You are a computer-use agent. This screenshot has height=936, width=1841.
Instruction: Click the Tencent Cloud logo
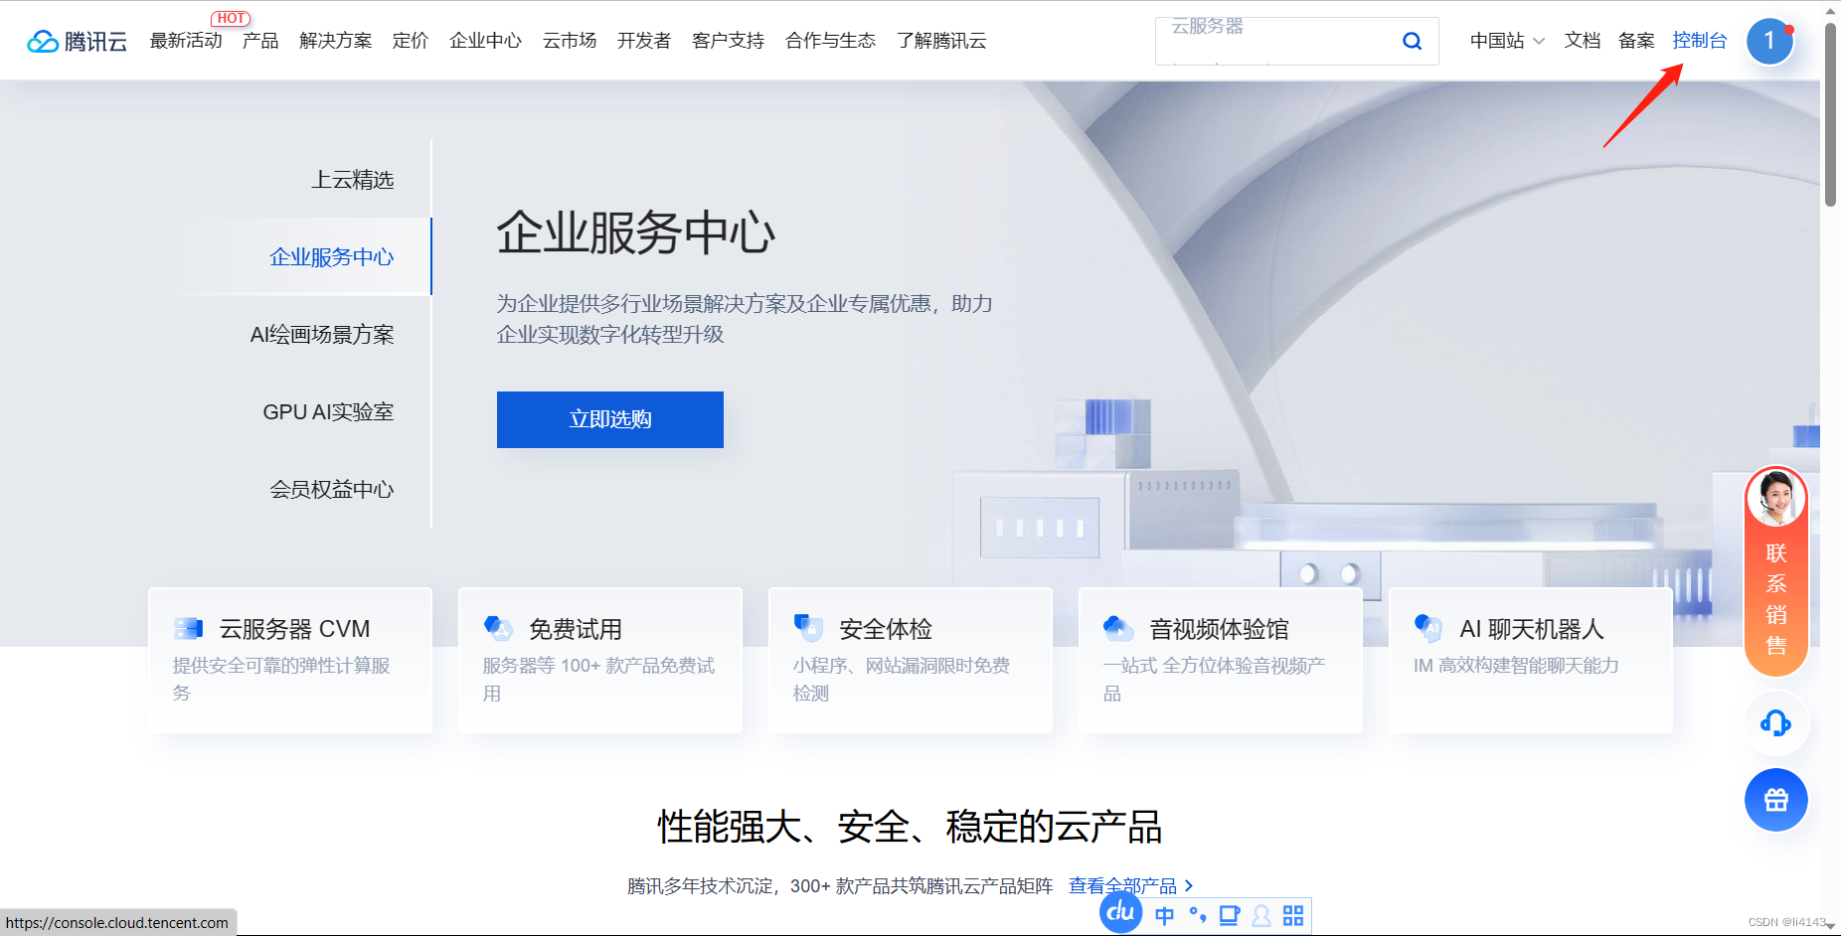[x=77, y=41]
